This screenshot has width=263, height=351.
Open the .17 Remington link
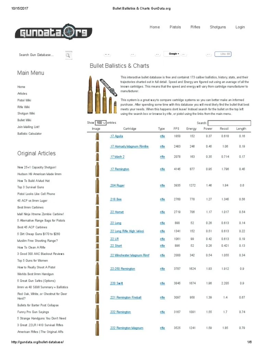point(120,169)
